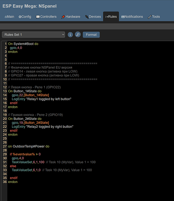
Task: Click line number 13 in the gutter
Action: (x=5, y=91)
